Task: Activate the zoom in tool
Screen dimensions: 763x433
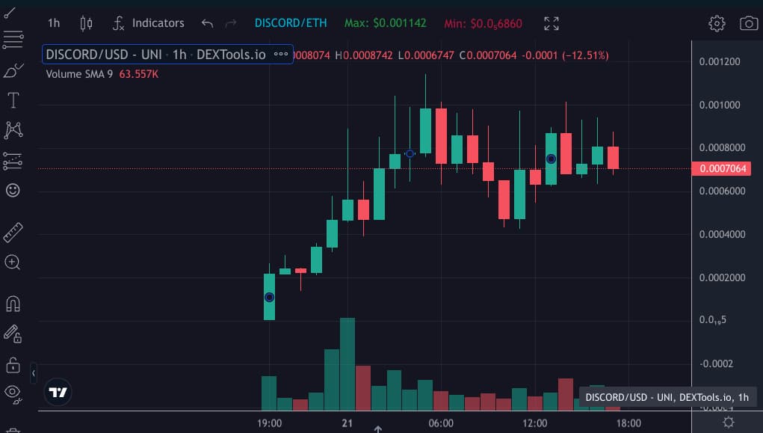Action: 13,262
